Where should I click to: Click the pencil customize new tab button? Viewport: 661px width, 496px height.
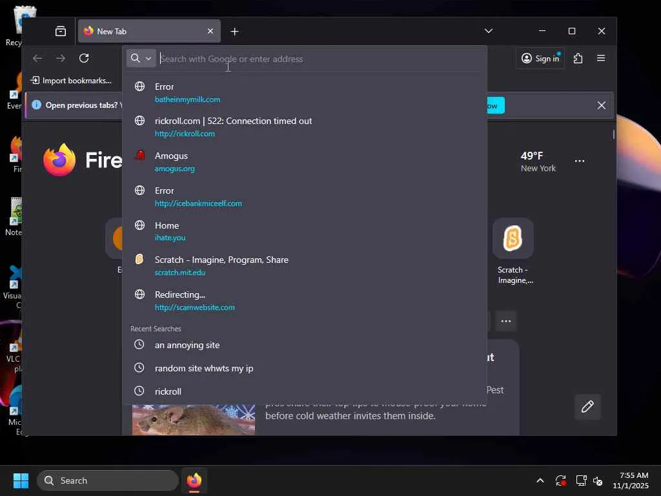(587, 407)
